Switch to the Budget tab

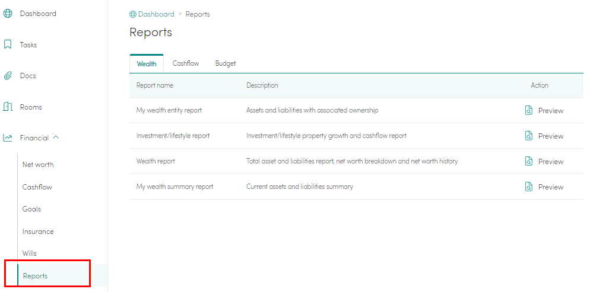pyautogui.click(x=226, y=63)
